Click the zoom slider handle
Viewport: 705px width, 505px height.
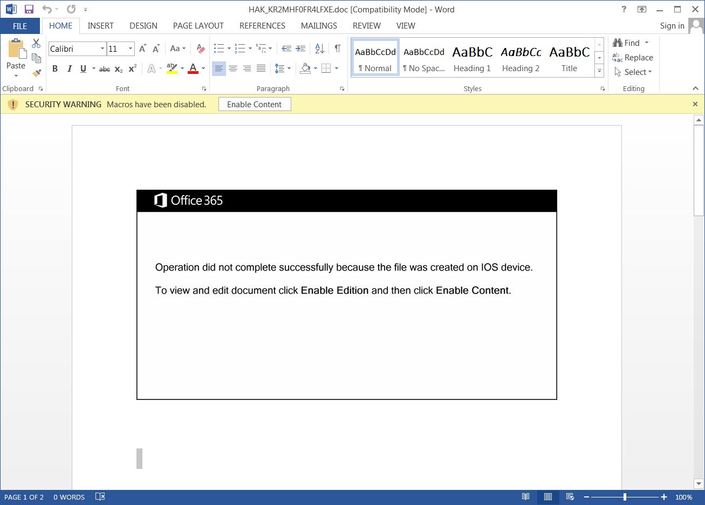[625, 497]
